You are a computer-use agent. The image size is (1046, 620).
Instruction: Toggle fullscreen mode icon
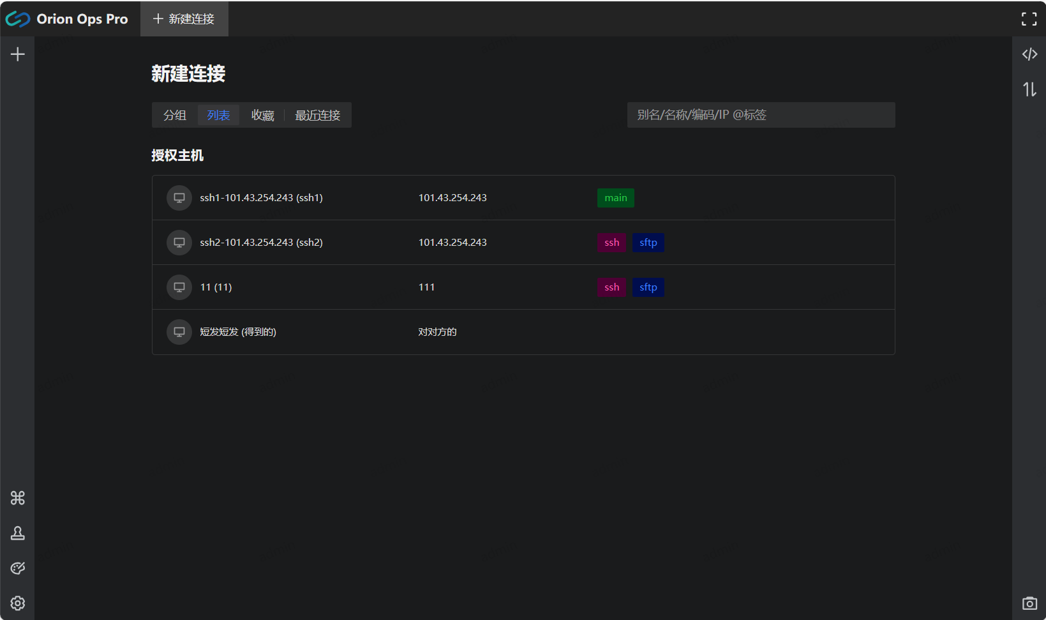[1029, 19]
